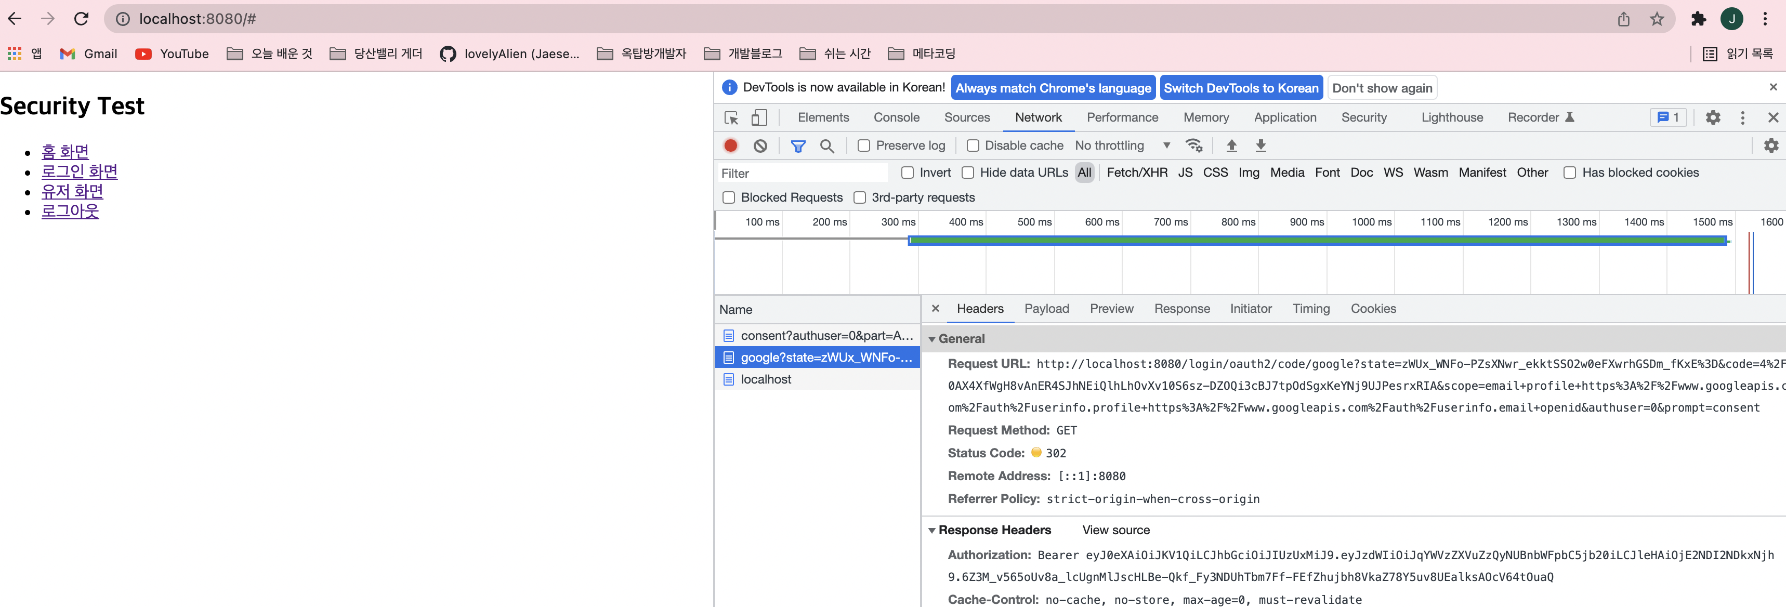Open the network conditions wifi icon

click(1194, 146)
